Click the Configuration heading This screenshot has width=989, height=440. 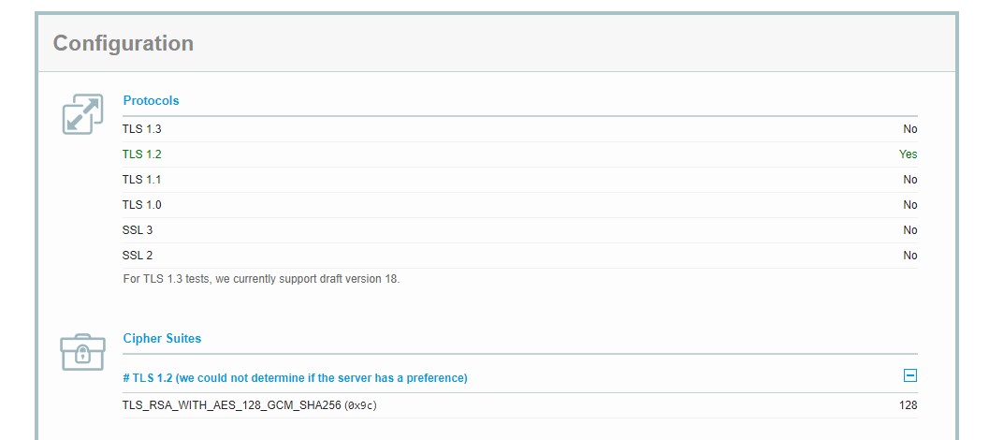tap(124, 43)
